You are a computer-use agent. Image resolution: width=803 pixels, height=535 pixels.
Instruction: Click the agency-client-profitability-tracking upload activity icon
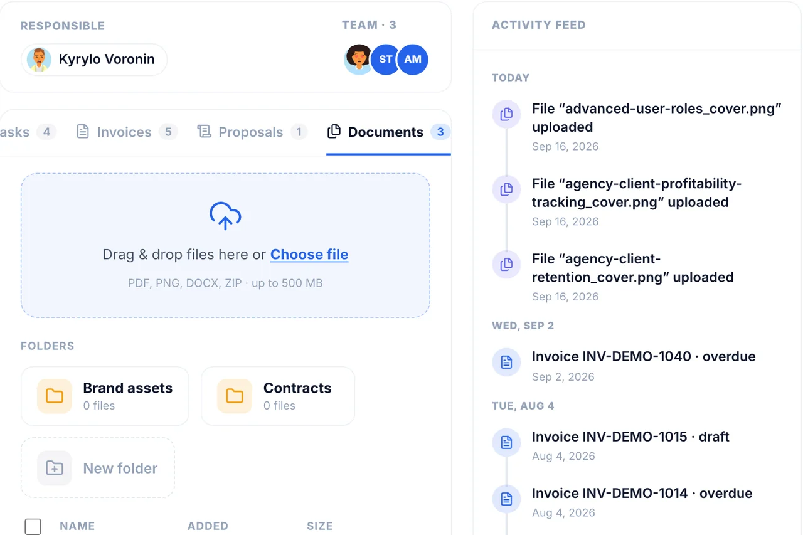click(506, 189)
